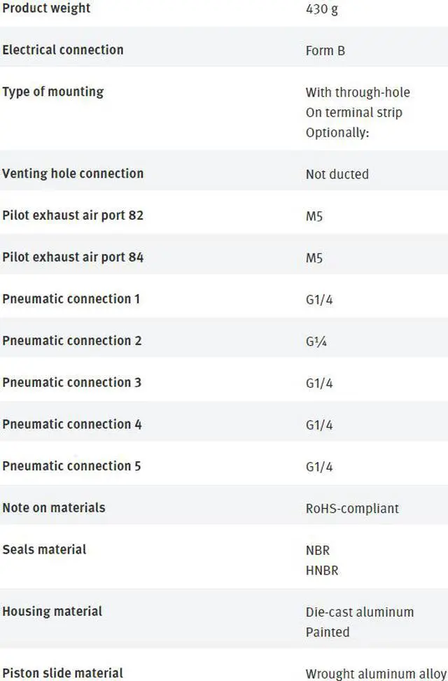The width and height of the screenshot is (448, 681).
Task: Click the On terminal strip text
Action: 353,113
